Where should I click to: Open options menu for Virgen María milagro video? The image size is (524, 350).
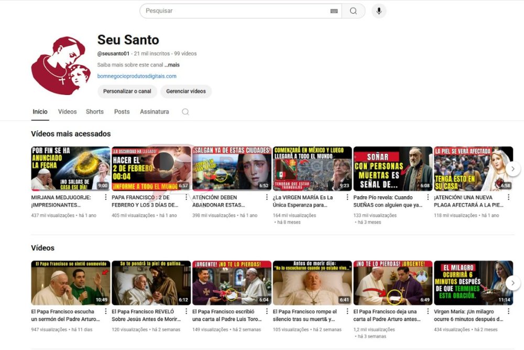pos(508,311)
